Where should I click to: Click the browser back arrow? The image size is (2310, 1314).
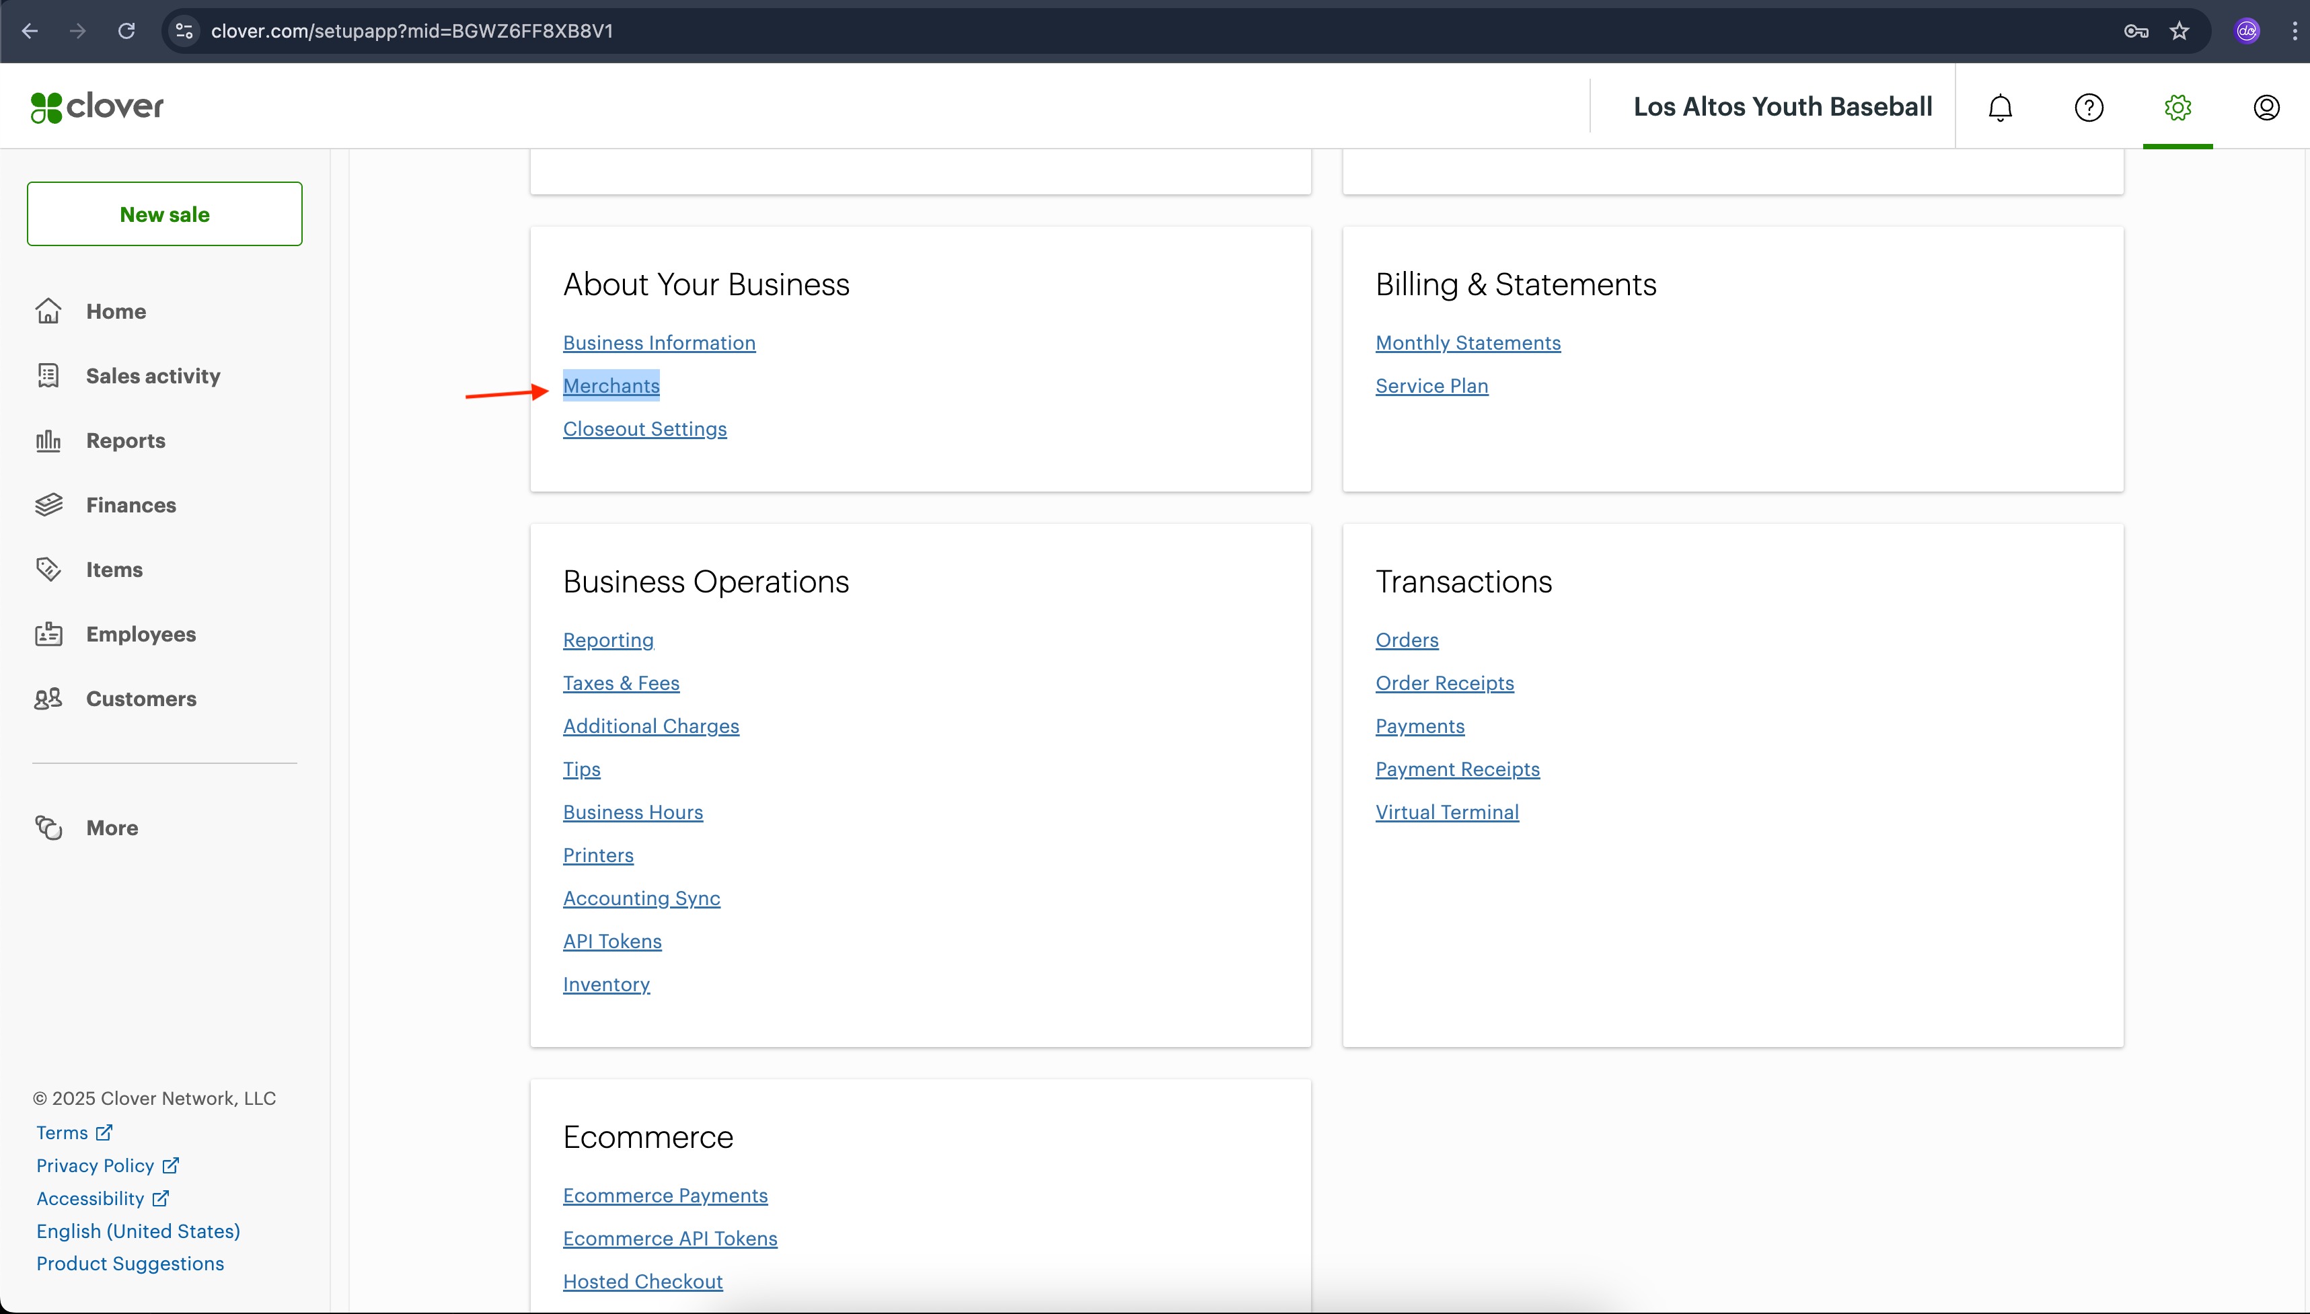(x=30, y=32)
